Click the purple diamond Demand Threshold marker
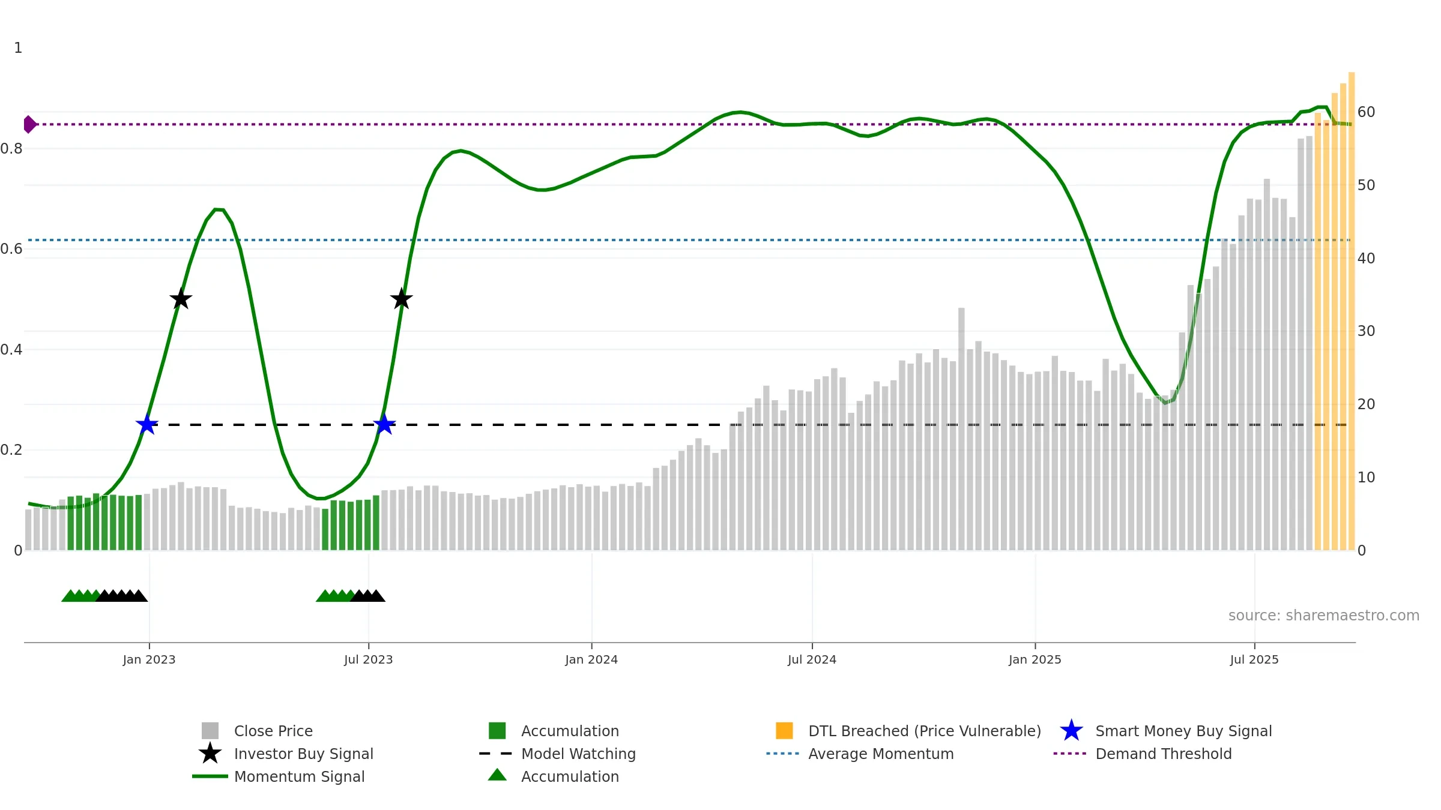This screenshot has width=1441, height=810. point(29,124)
